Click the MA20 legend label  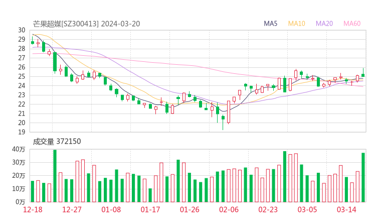click(x=324, y=24)
